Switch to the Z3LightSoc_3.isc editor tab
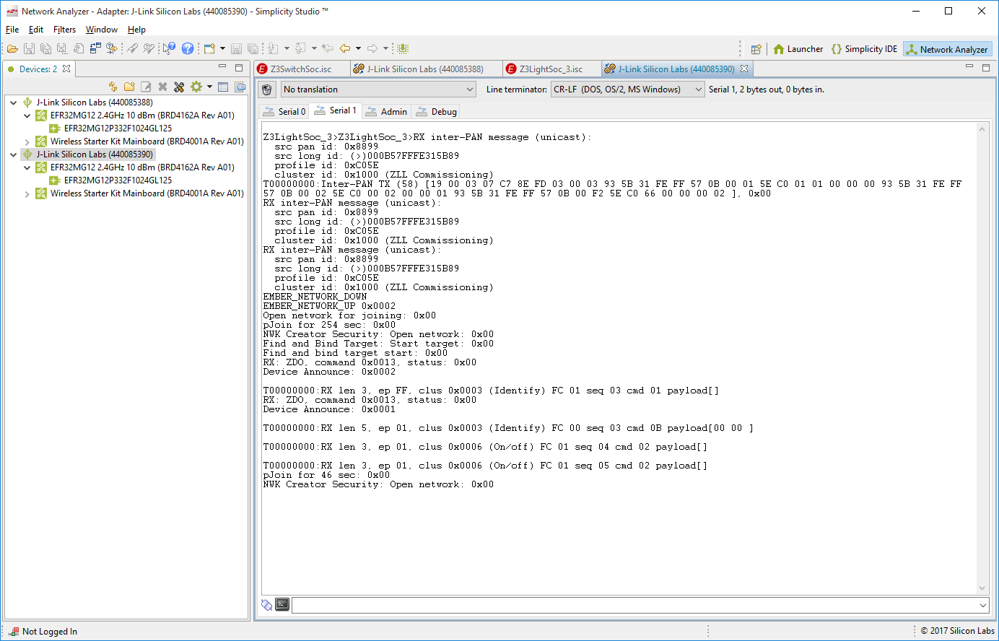Viewport: 999px width, 641px height. (x=551, y=69)
